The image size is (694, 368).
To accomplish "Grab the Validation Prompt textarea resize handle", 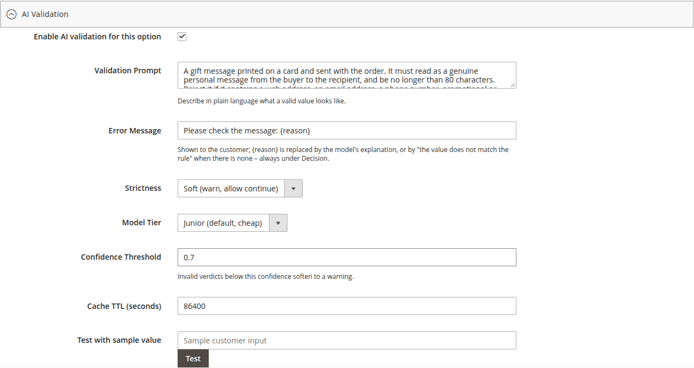I will click(513, 85).
